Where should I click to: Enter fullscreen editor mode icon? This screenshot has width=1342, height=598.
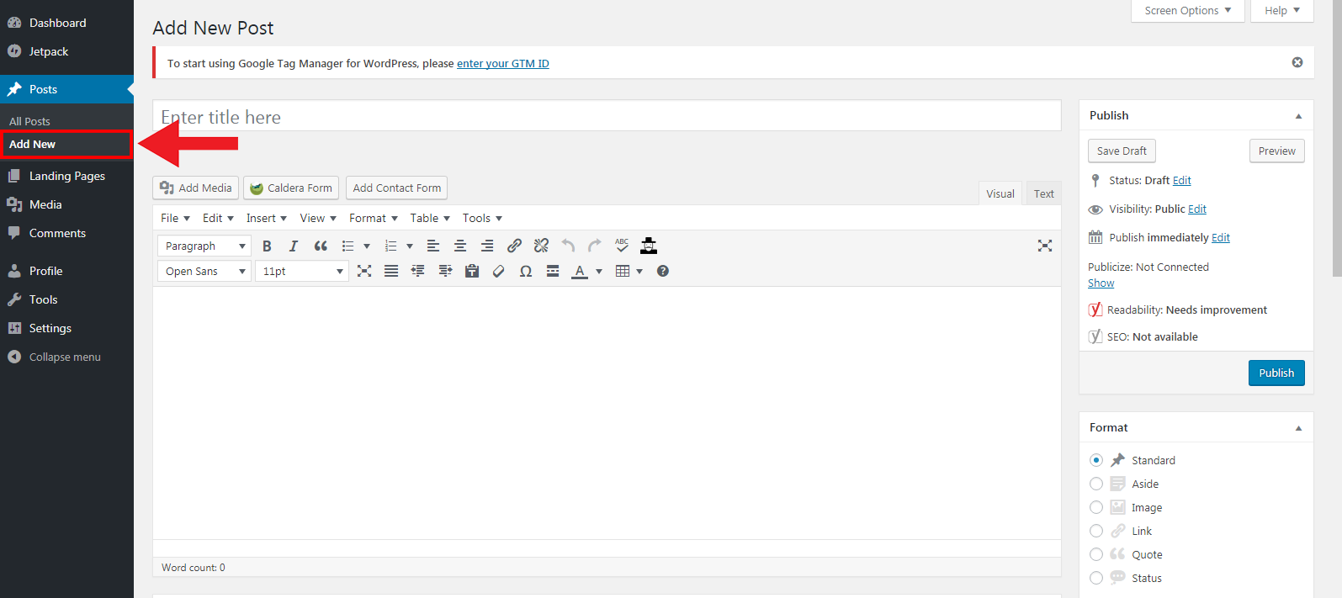click(x=1044, y=246)
